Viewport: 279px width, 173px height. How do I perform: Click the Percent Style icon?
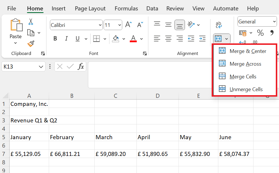tap(260, 33)
